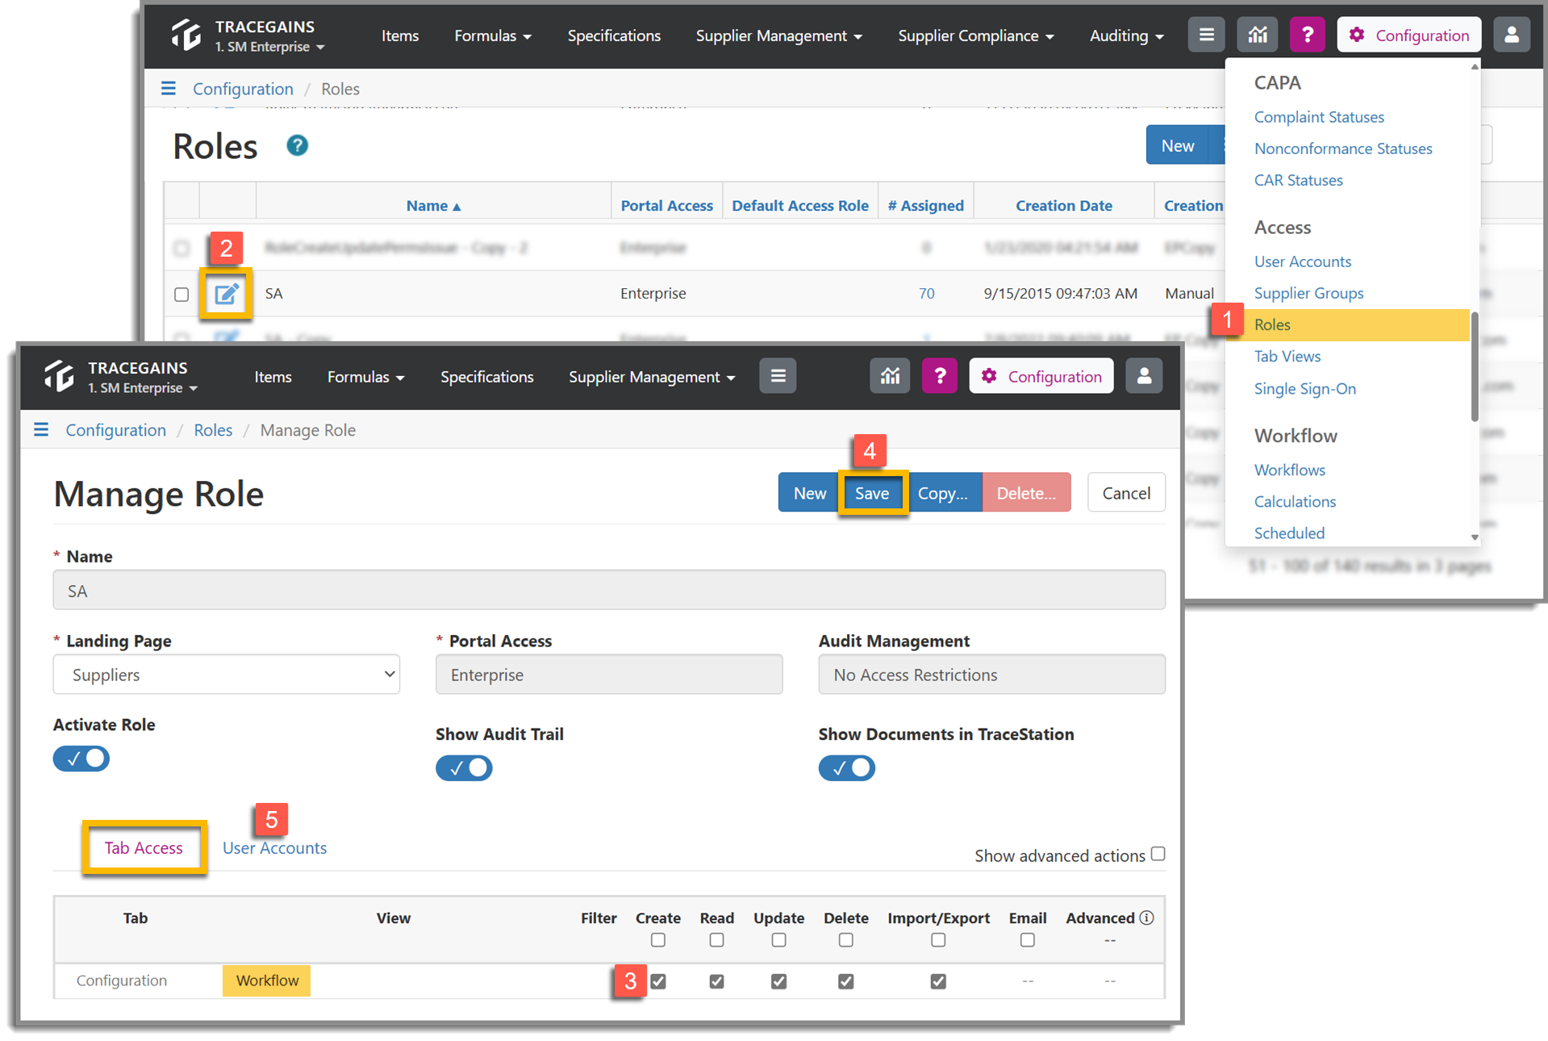1548x1041 pixels.
Task: Toggle the Show Audit Trail switch
Action: click(x=464, y=768)
